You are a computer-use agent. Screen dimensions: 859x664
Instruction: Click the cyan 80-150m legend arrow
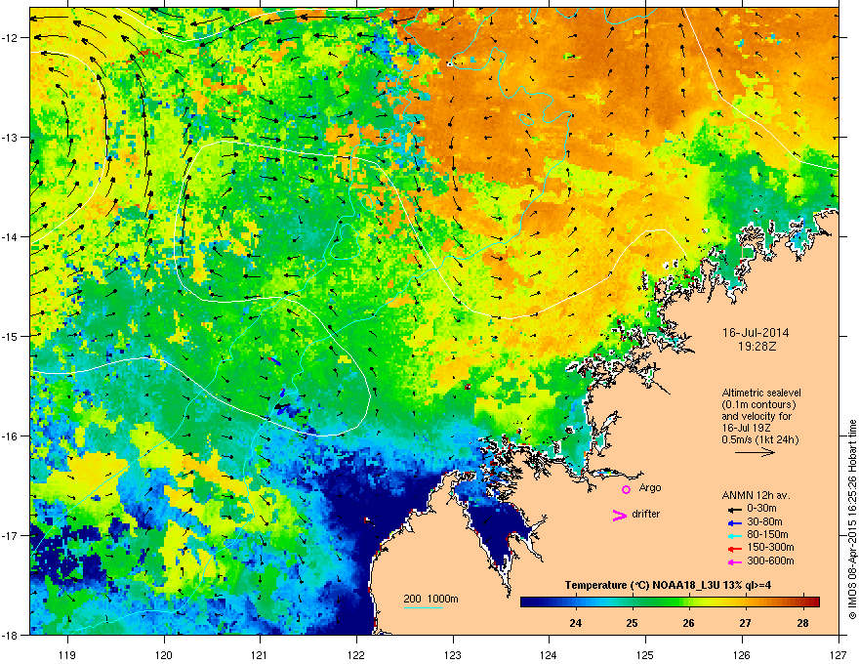coord(734,535)
